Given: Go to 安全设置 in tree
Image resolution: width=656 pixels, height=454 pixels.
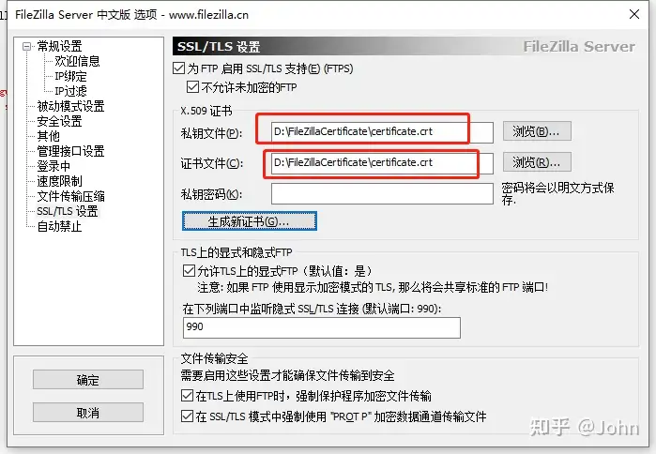Looking at the screenshot, I should [x=59, y=121].
